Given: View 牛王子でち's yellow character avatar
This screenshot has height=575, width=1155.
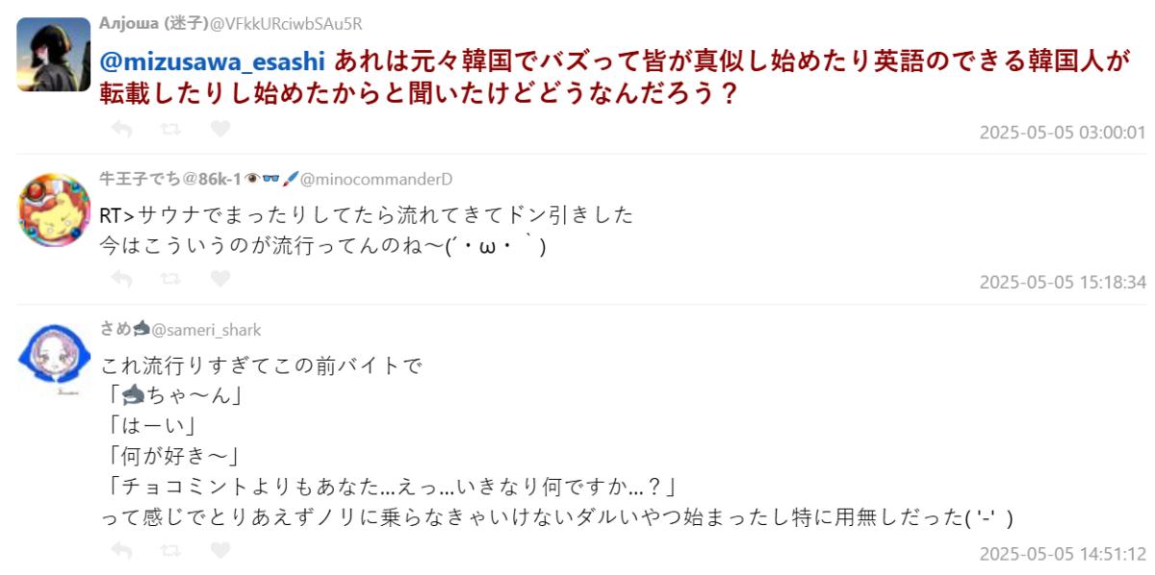Looking at the screenshot, I should pyautogui.click(x=54, y=211).
